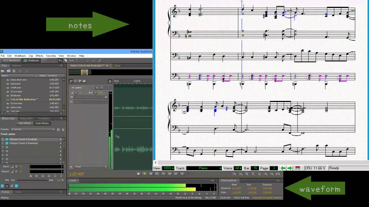Select the Track Effects button

(42, 123)
